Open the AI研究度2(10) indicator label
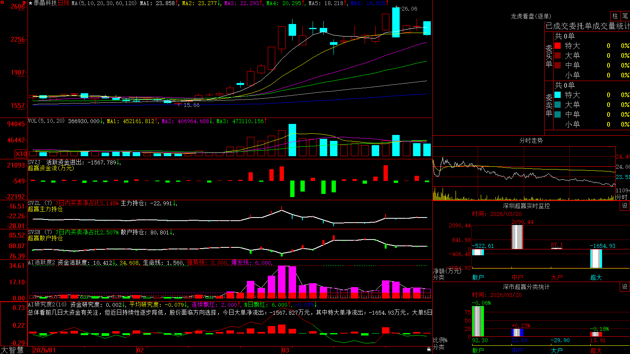The height and width of the screenshot is (354, 630). [47, 304]
